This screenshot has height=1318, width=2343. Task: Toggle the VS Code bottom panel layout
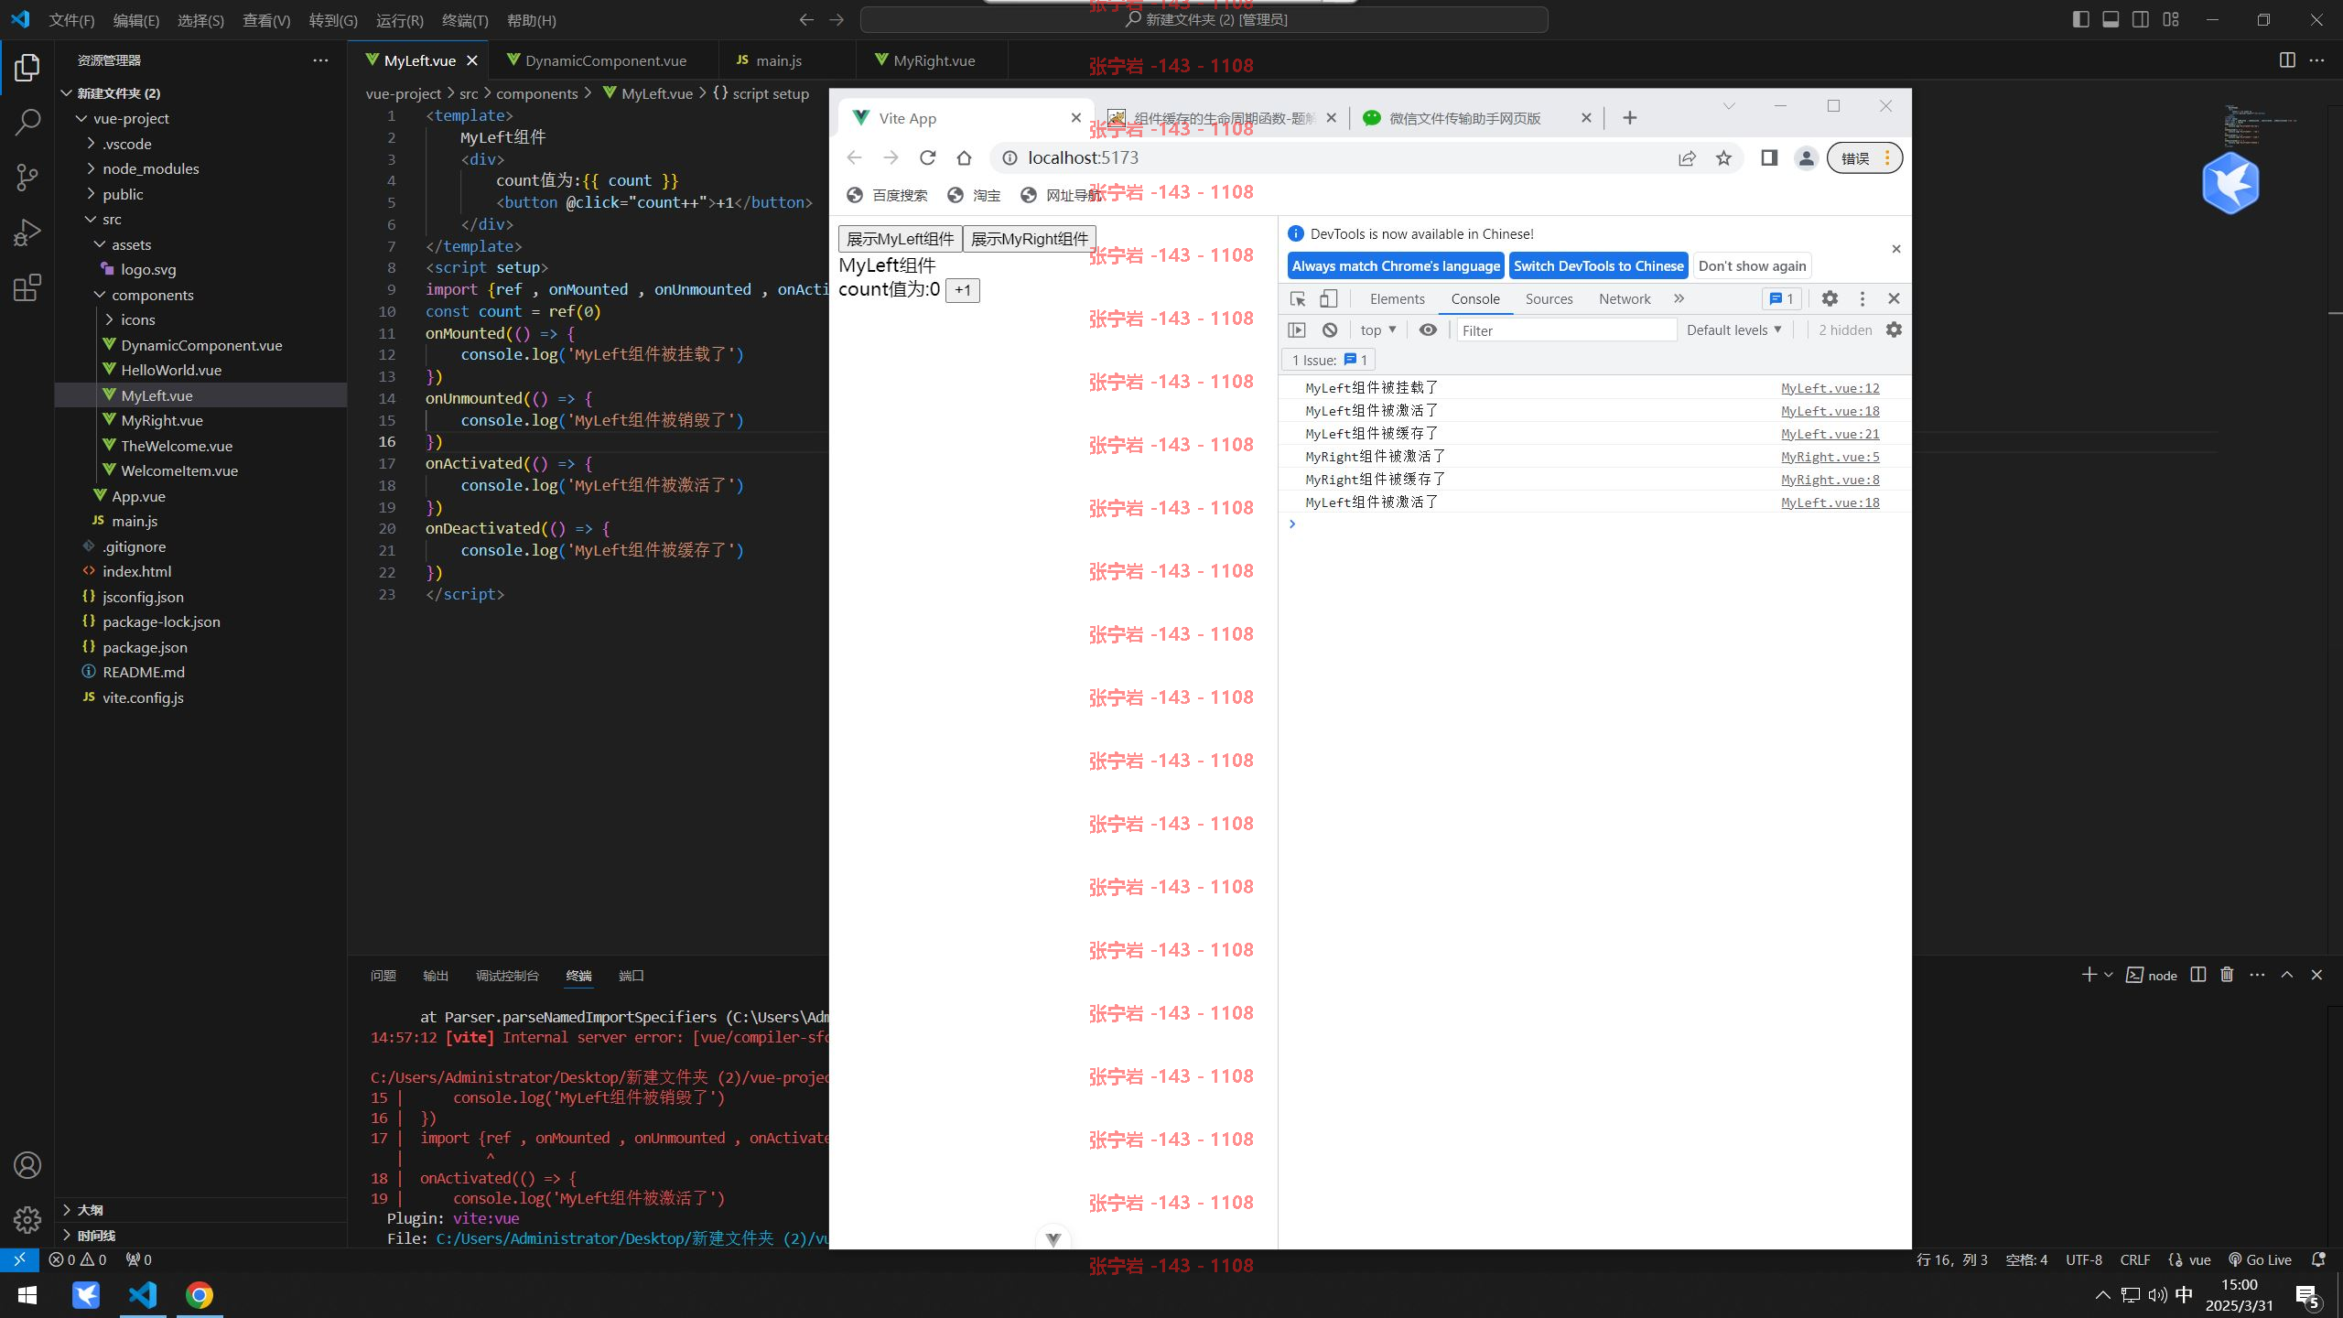tap(2111, 19)
